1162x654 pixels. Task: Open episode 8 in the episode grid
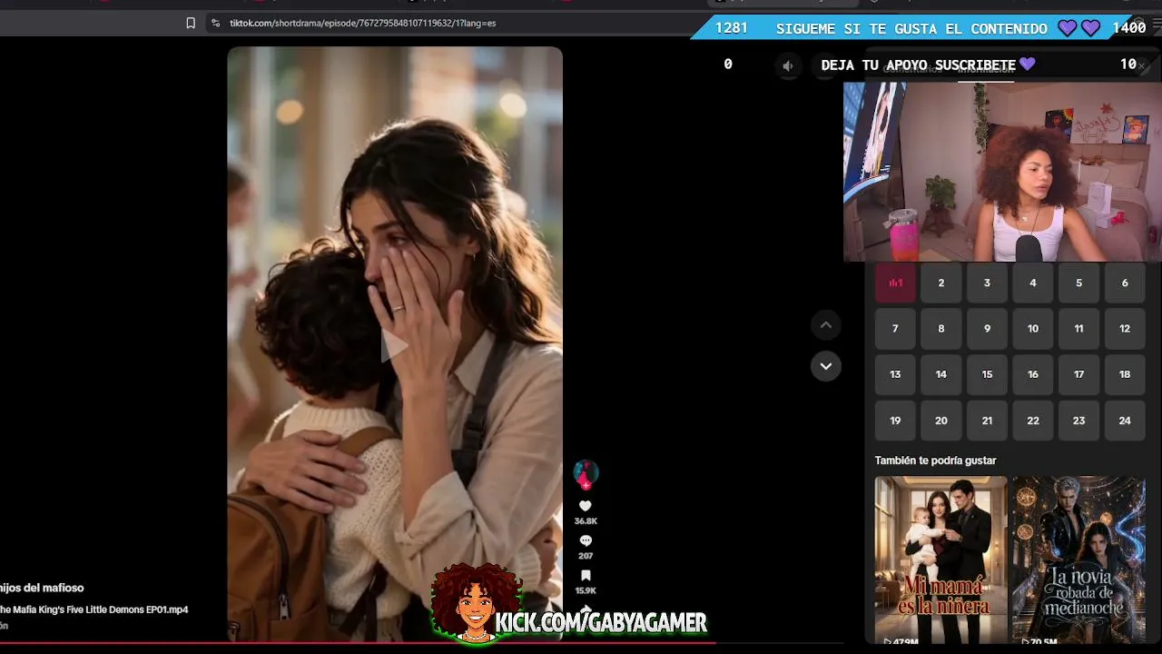[941, 329]
